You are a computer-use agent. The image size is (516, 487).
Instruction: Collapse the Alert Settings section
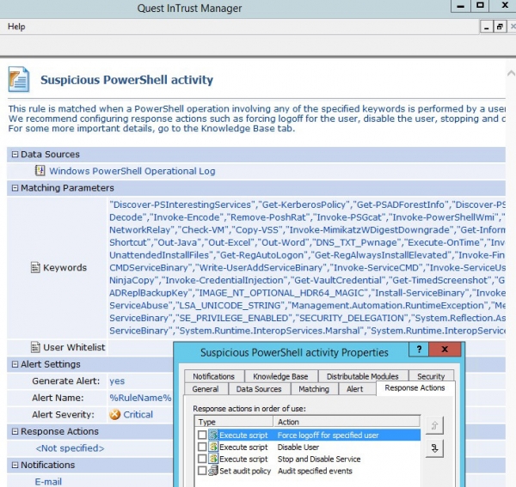(14, 364)
